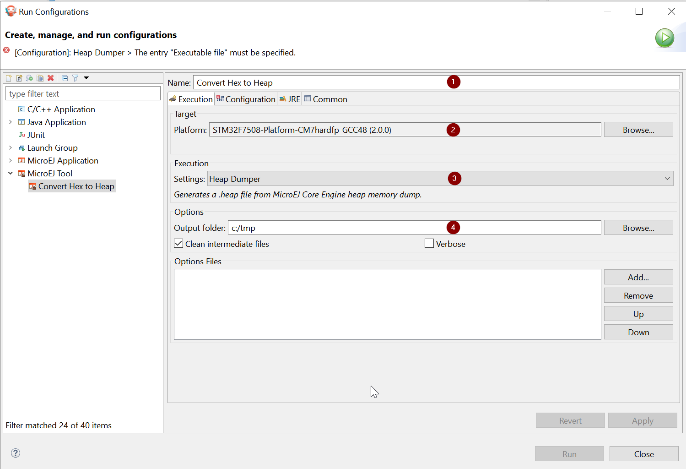Click the type filter text field
The width and height of the screenshot is (686, 469).
83,94
